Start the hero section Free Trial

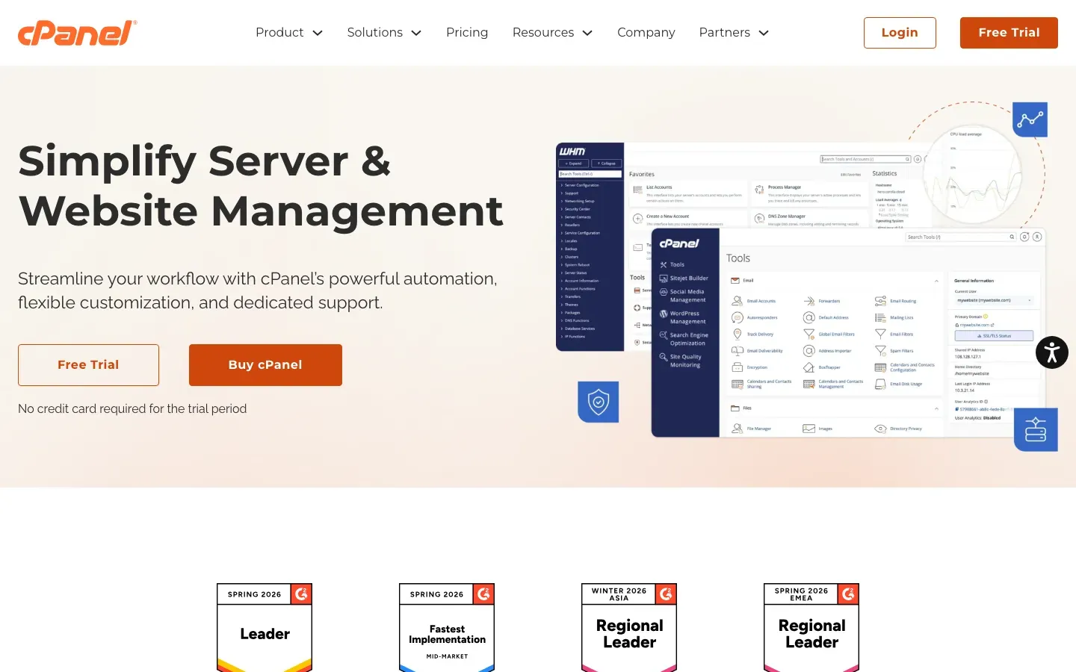click(x=88, y=365)
